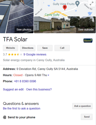
Task: Click the phone number +61 8 8390 0096
Action: 25,81
